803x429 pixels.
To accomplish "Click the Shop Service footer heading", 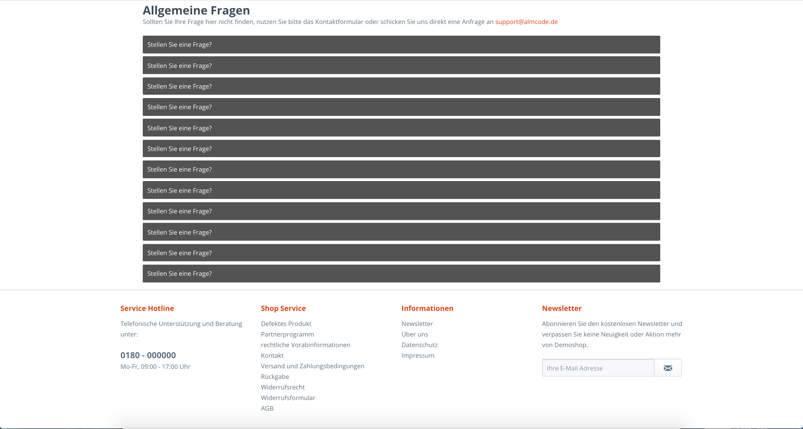I will [x=283, y=308].
